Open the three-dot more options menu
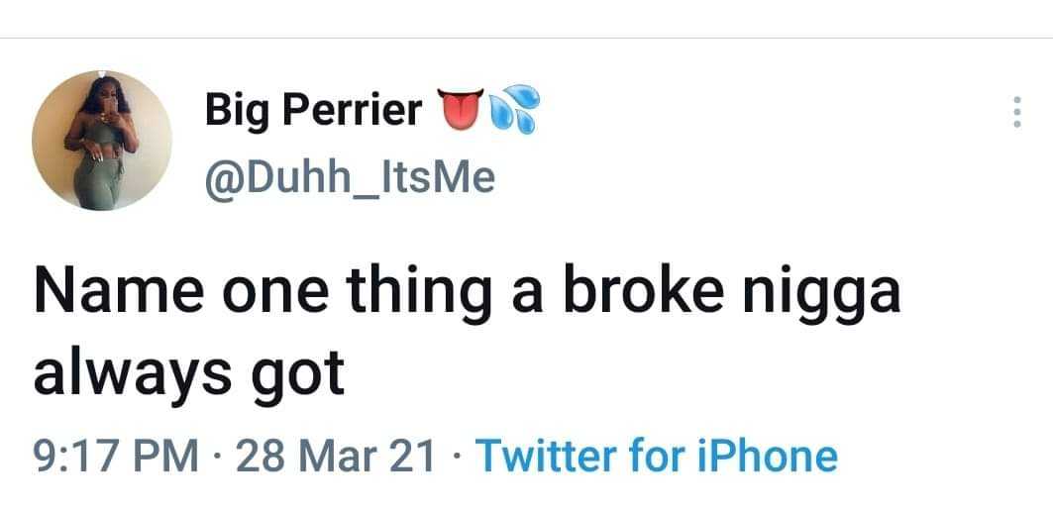 coord(1014,112)
